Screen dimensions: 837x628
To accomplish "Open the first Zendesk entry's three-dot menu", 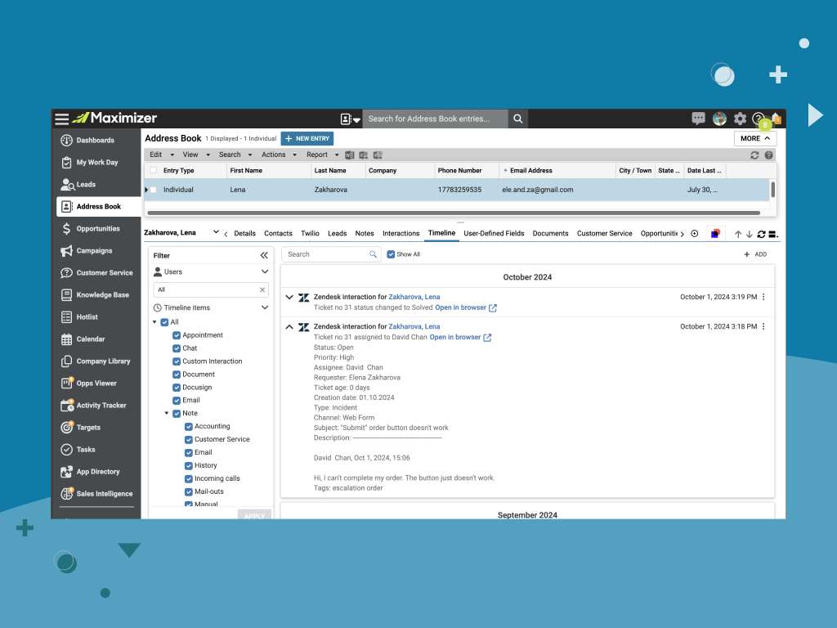I will click(763, 297).
